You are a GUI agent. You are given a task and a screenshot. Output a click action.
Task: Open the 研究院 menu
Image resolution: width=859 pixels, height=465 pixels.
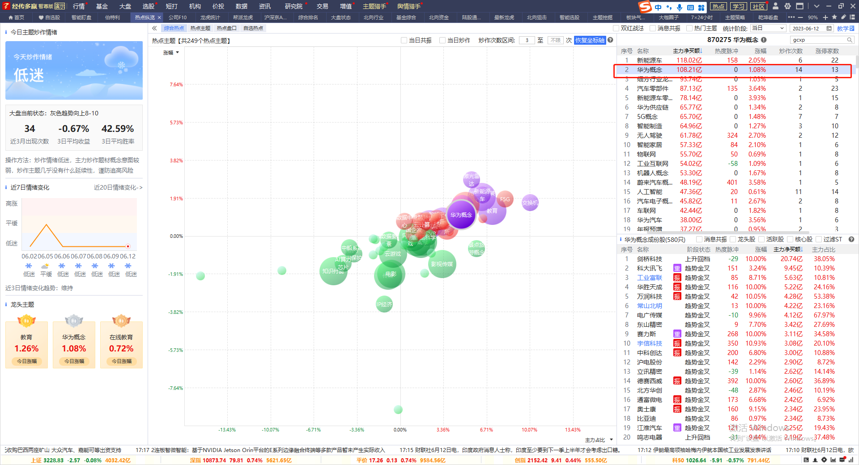click(293, 6)
